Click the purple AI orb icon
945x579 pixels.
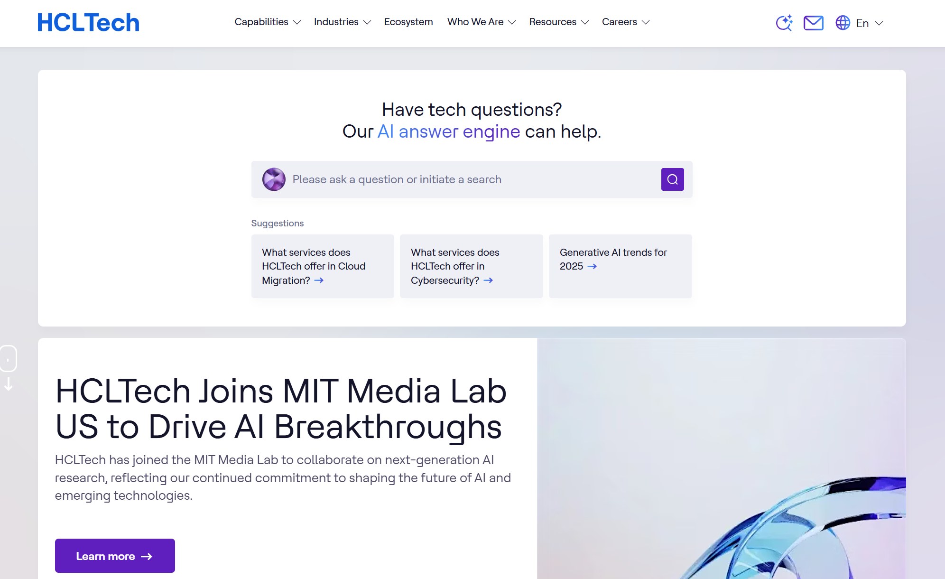tap(274, 179)
